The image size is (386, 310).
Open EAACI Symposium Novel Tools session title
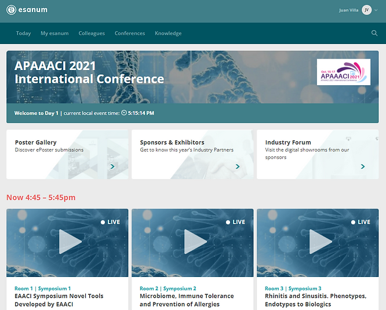coord(59,300)
